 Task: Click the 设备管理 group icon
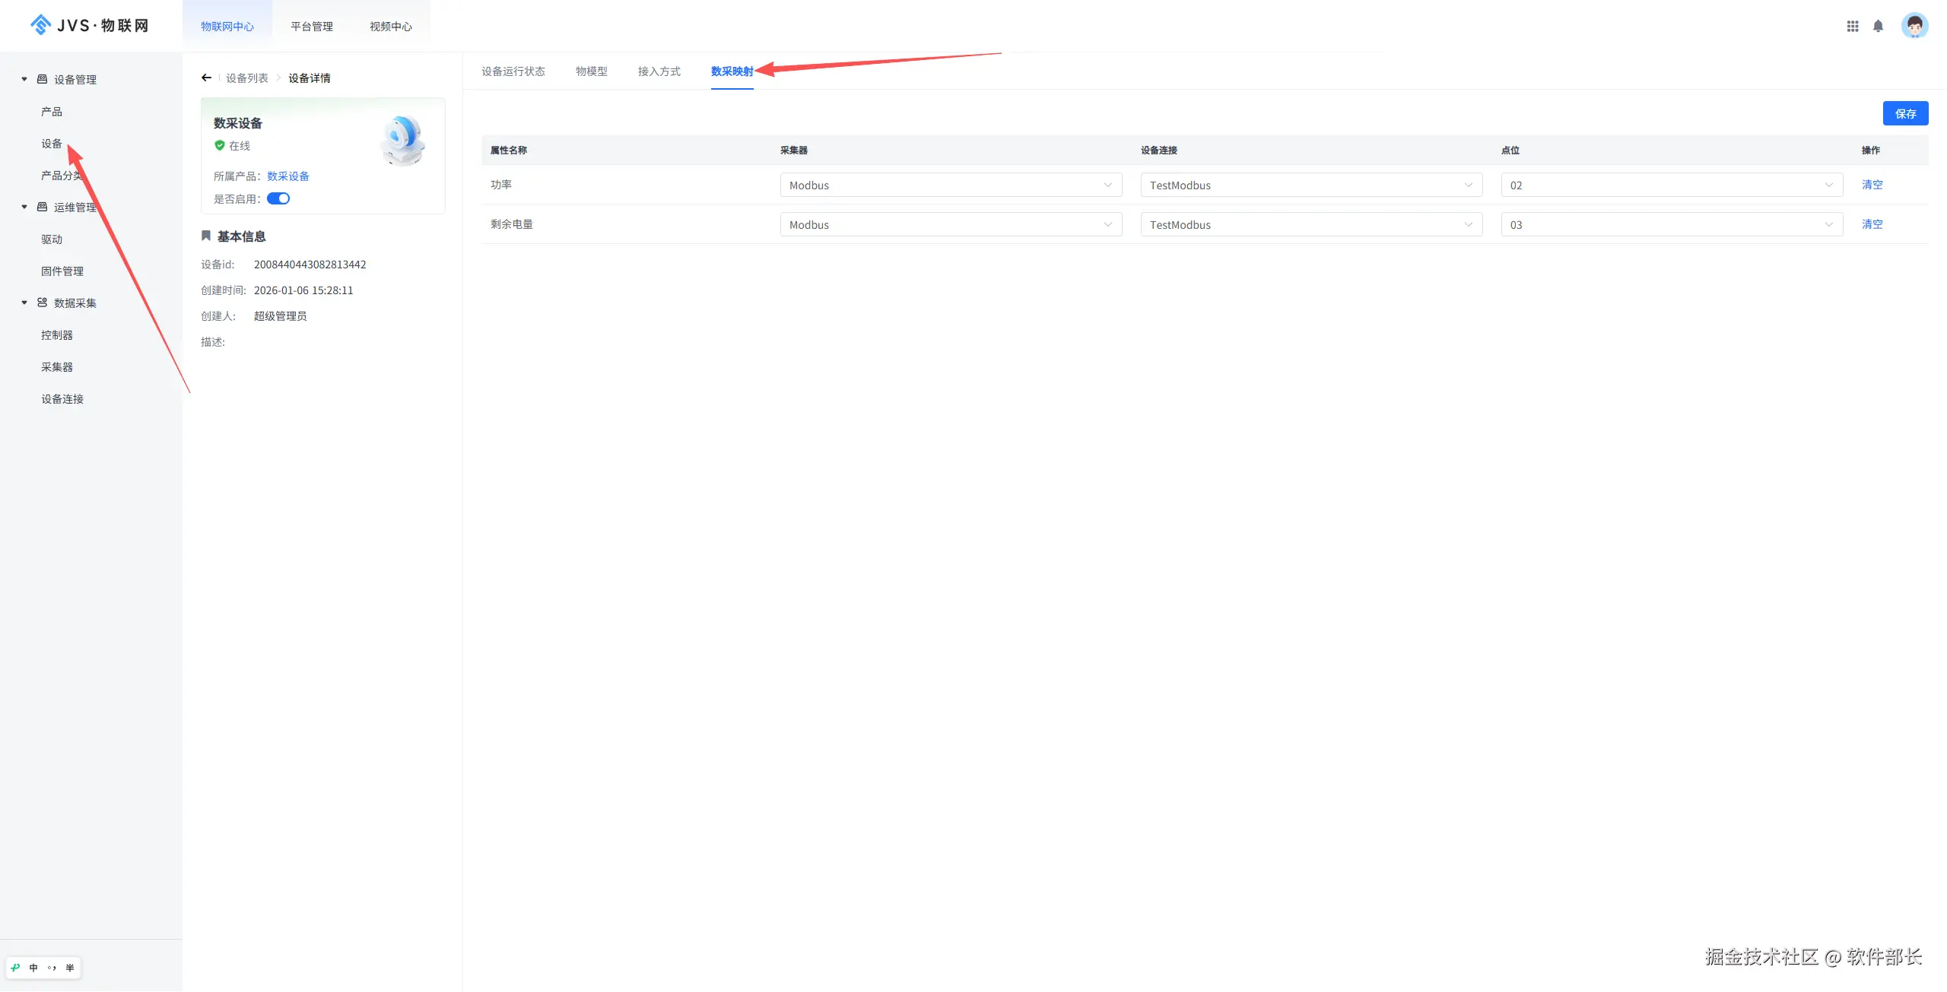pos(43,79)
